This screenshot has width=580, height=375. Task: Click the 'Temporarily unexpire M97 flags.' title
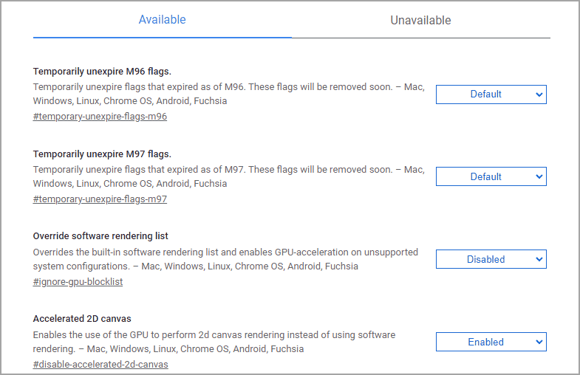(x=102, y=154)
